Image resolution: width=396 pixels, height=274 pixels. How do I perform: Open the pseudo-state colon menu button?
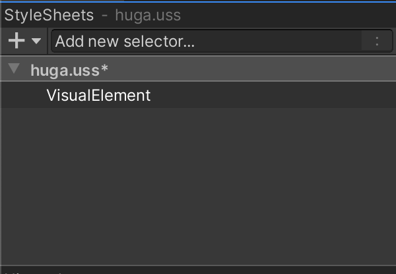376,41
